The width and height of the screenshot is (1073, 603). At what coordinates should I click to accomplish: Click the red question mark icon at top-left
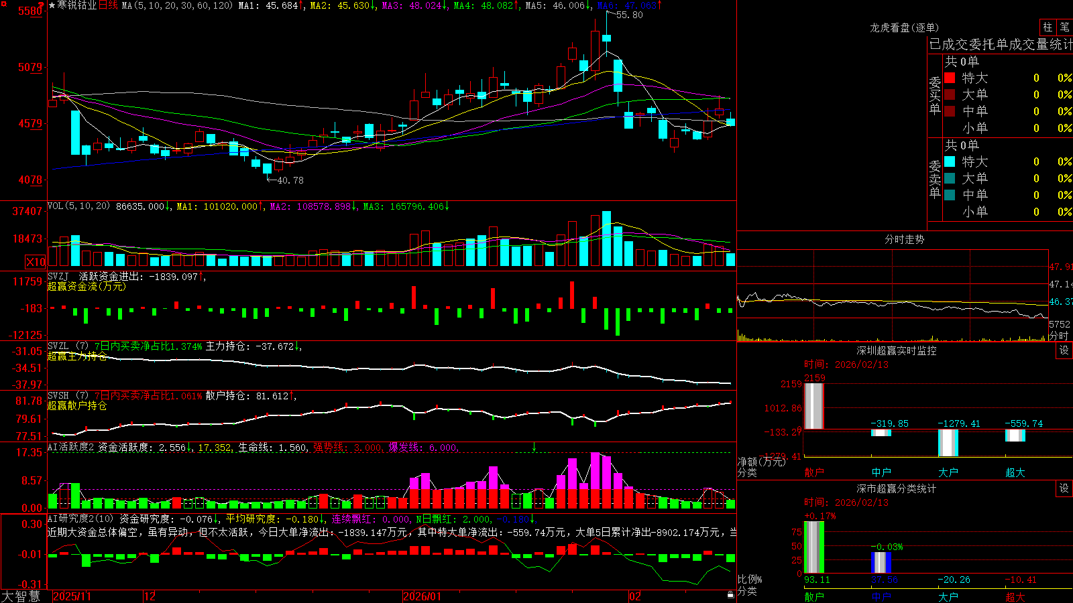point(42,5)
